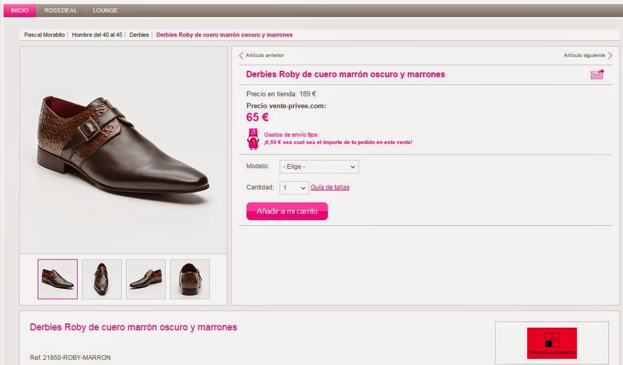Viewport: 623px width, 365px height.
Task: Open the Cantidad quantity dropdown
Action: (294, 187)
